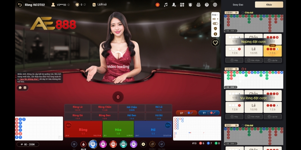Select HD video quality
The height and width of the screenshot is (150, 301).
coord(215,19)
